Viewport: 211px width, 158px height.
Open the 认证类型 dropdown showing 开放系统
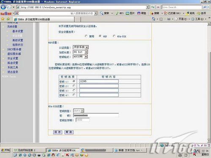81,47
